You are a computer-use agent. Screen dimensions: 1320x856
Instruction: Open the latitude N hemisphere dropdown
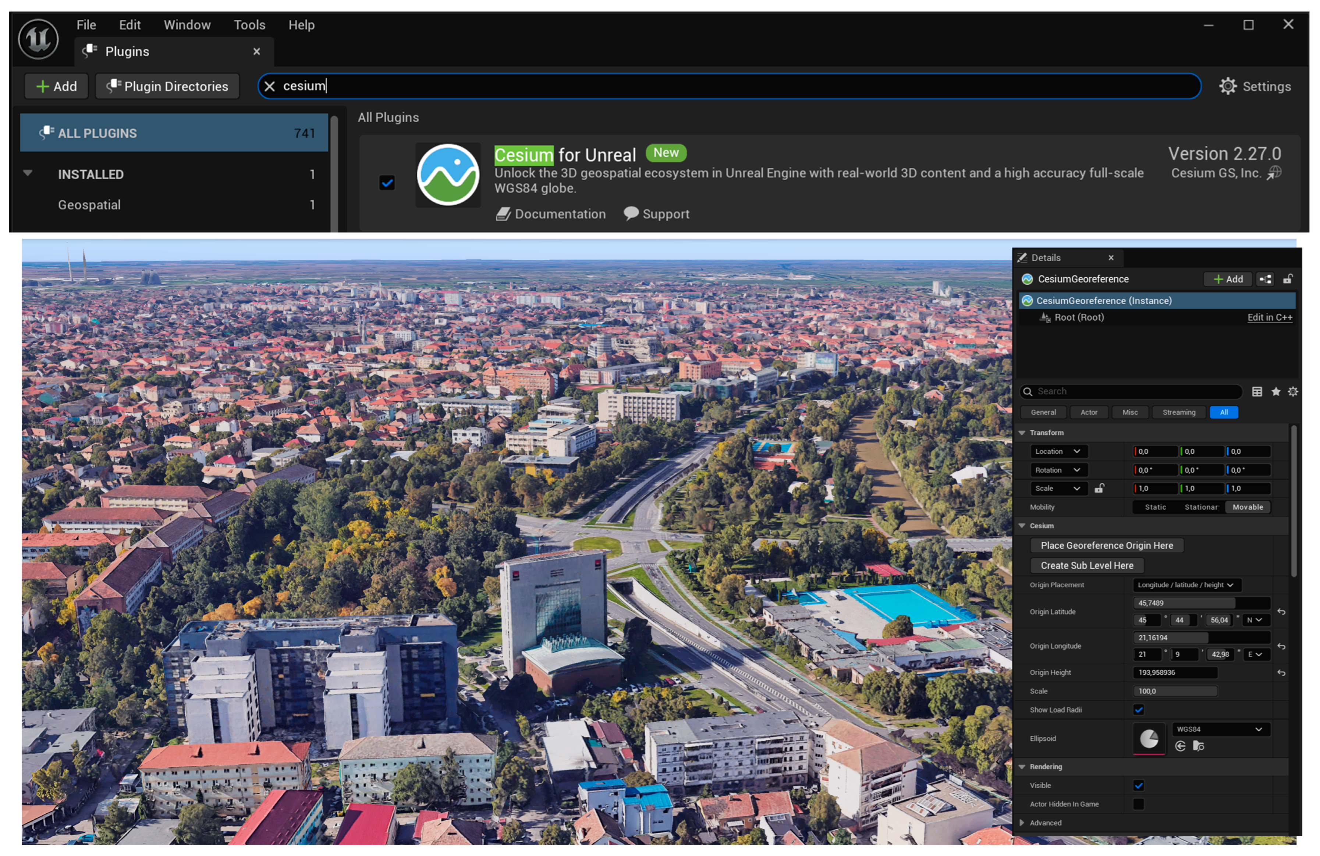(x=1256, y=620)
